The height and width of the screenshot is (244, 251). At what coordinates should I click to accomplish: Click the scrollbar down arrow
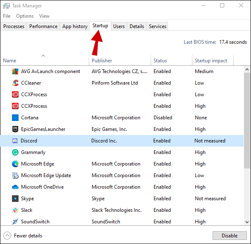[x=247, y=222]
